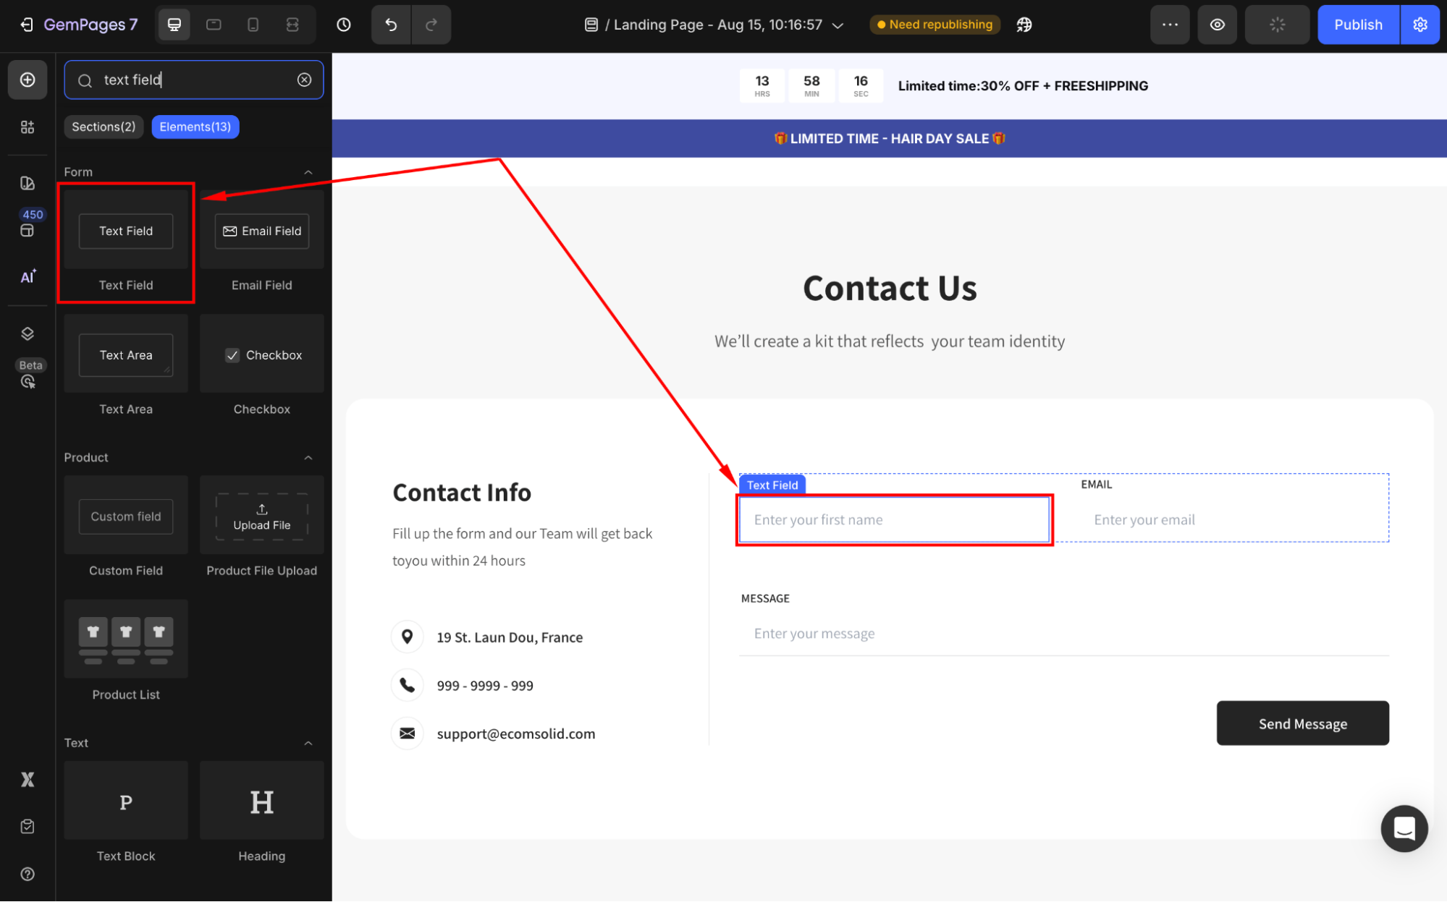Click the undo arrow icon
Image resolution: width=1447 pixels, height=902 pixels.
tap(391, 25)
